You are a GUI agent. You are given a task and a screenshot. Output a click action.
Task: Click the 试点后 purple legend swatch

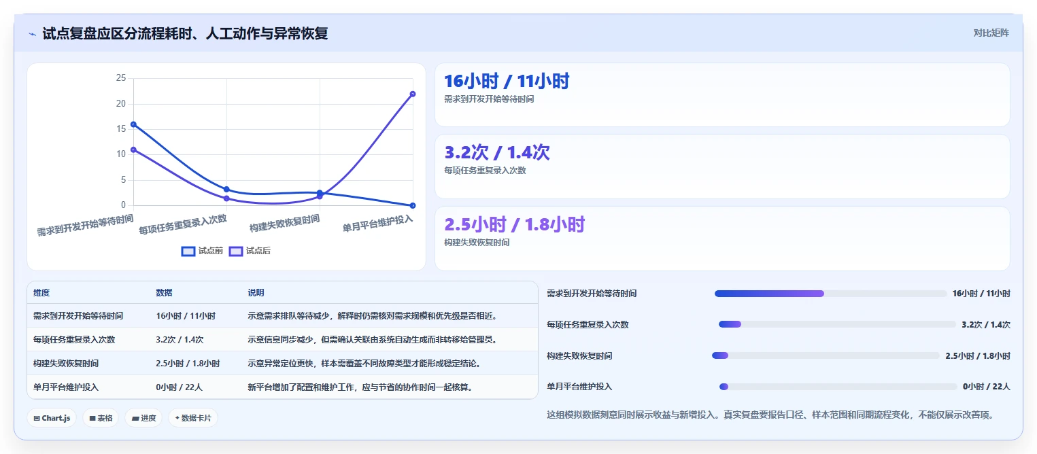point(236,251)
